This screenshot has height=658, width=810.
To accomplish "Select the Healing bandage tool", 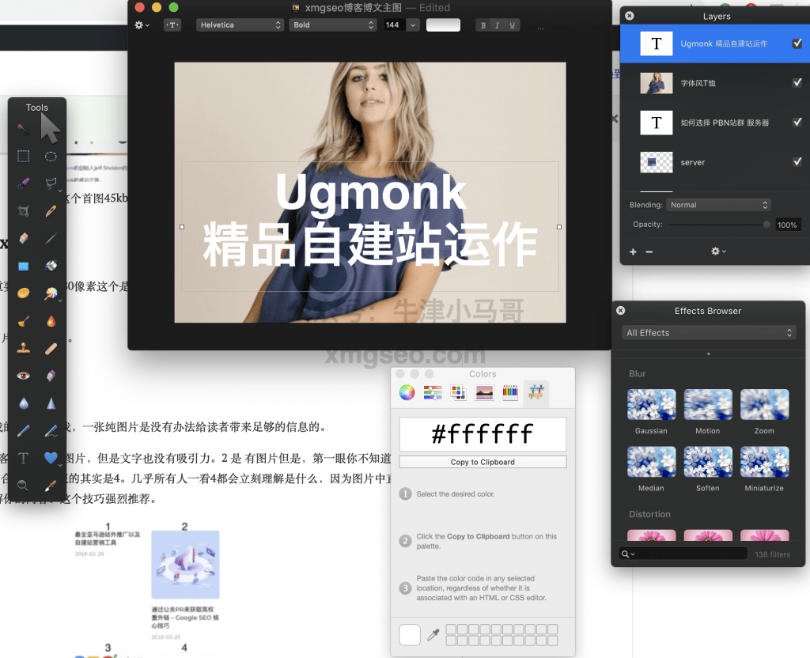I will (x=51, y=349).
